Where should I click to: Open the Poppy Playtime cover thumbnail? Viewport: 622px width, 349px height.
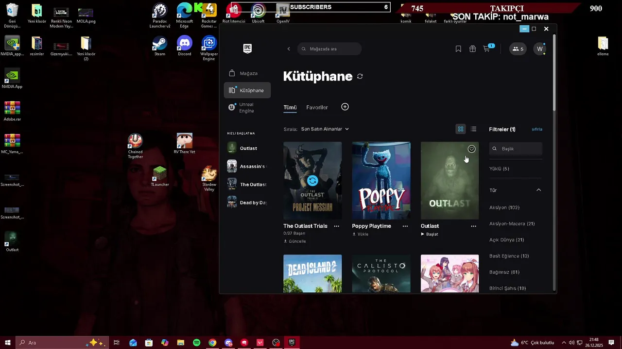click(381, 181)
